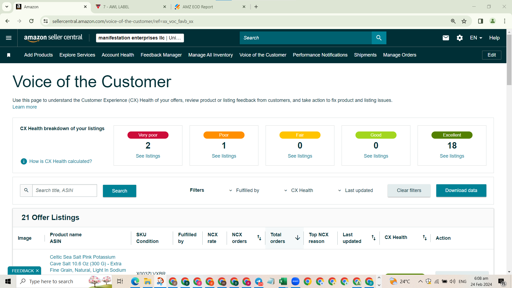Open Performance Notifications
Screen dimensions: 512x288
[320, 55]
